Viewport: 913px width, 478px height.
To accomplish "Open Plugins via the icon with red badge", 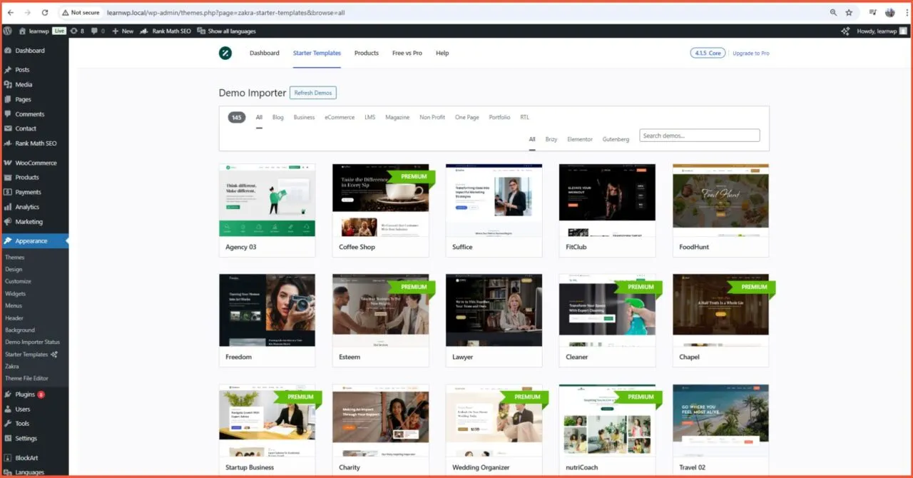I will 9,394.
